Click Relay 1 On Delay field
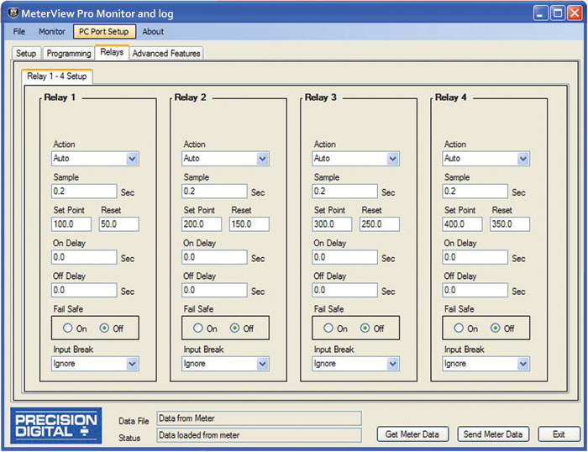 click(84, 257)
